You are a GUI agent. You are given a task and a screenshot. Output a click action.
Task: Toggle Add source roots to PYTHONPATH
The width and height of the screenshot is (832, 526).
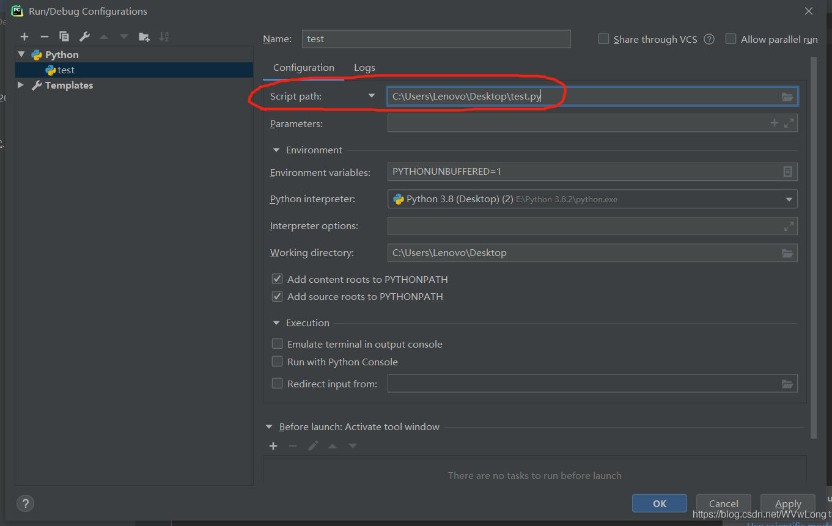click(x=278, y=296)
